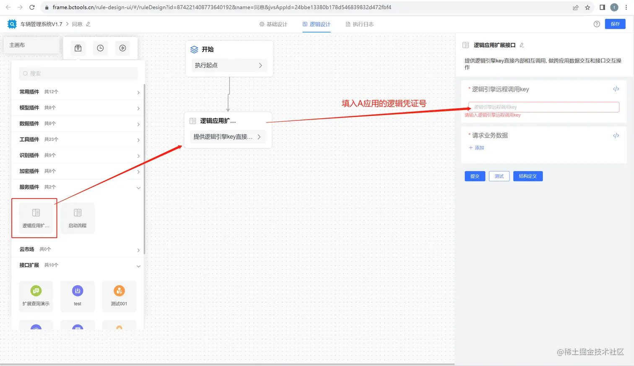The width and height of the screenshot is (634, 366).
Task: Click the panel icon beside 逻辑应用扩展接口 title
Action: (465, 45)
